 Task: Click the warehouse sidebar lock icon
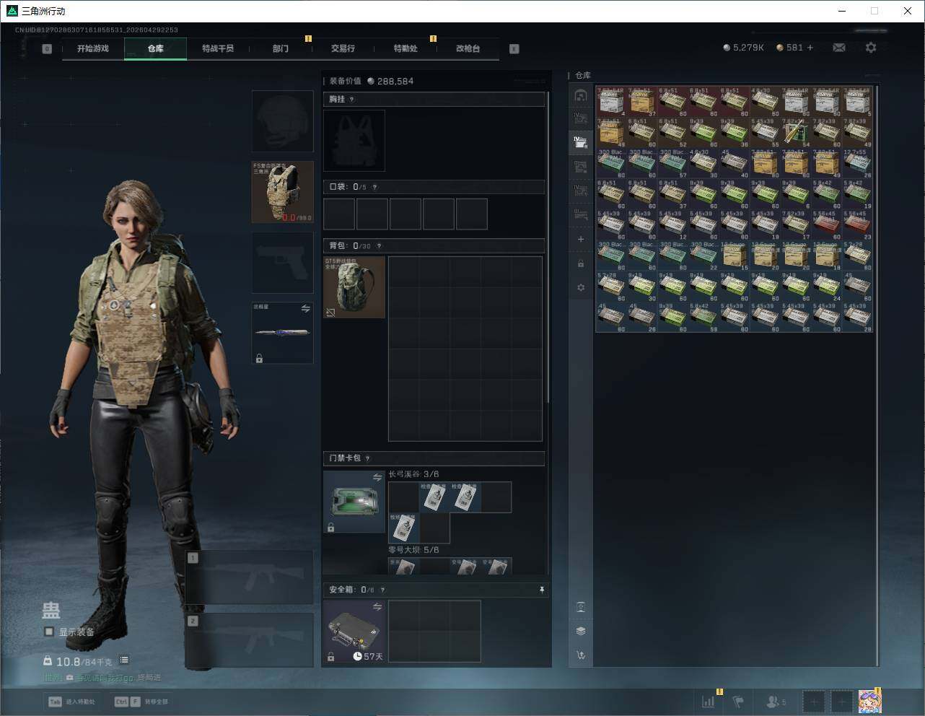581,263
